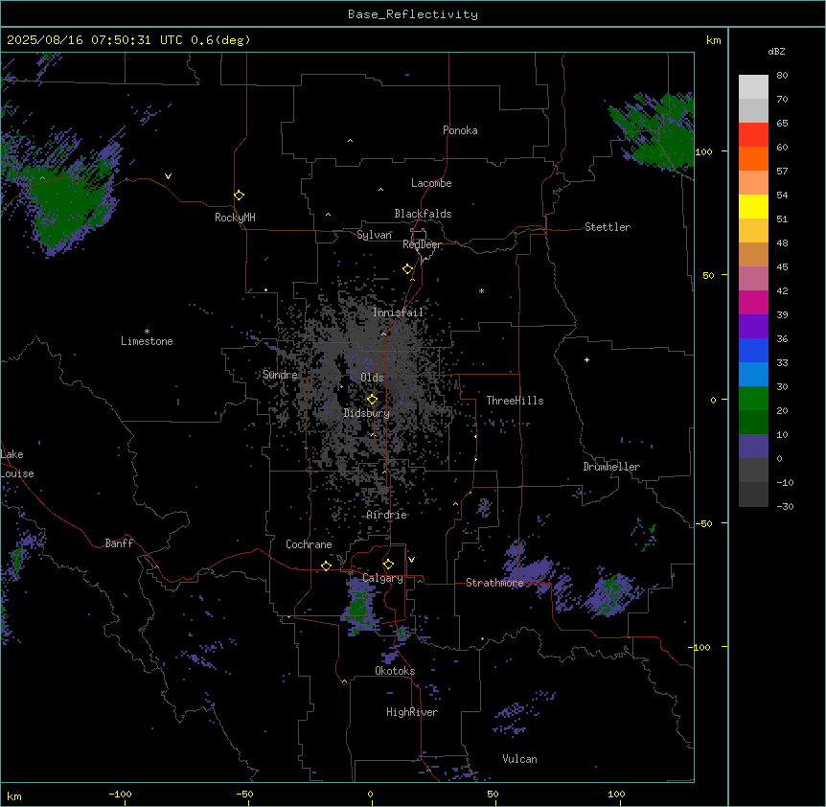Select the light blue swatch between 33 and 30

753,375
